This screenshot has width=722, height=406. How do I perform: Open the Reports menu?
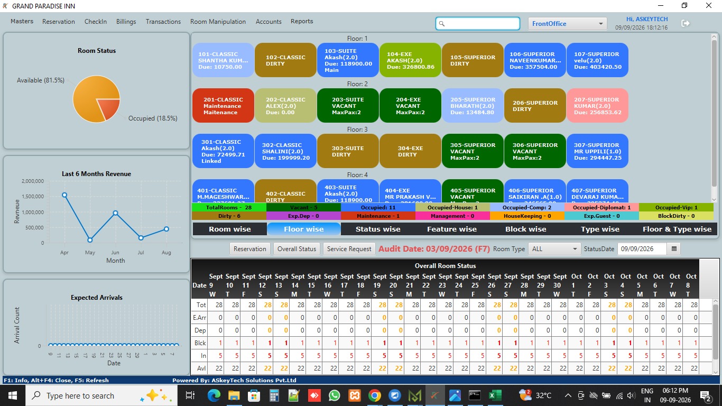[x=302, y=21]
